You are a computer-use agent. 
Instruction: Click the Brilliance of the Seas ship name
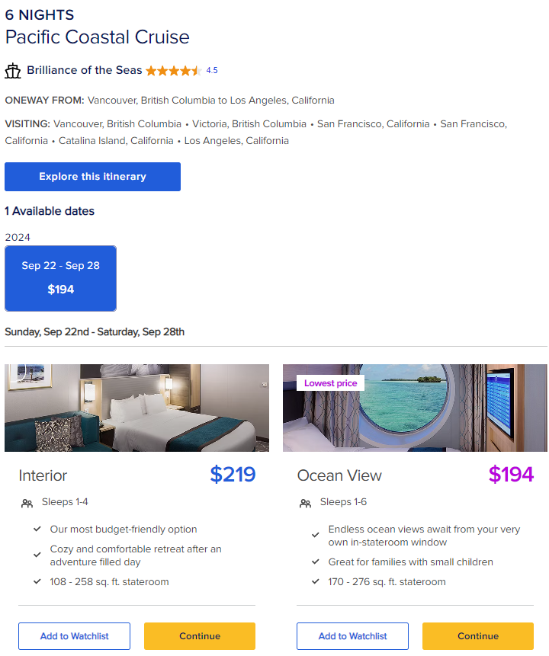pos(84,70)
